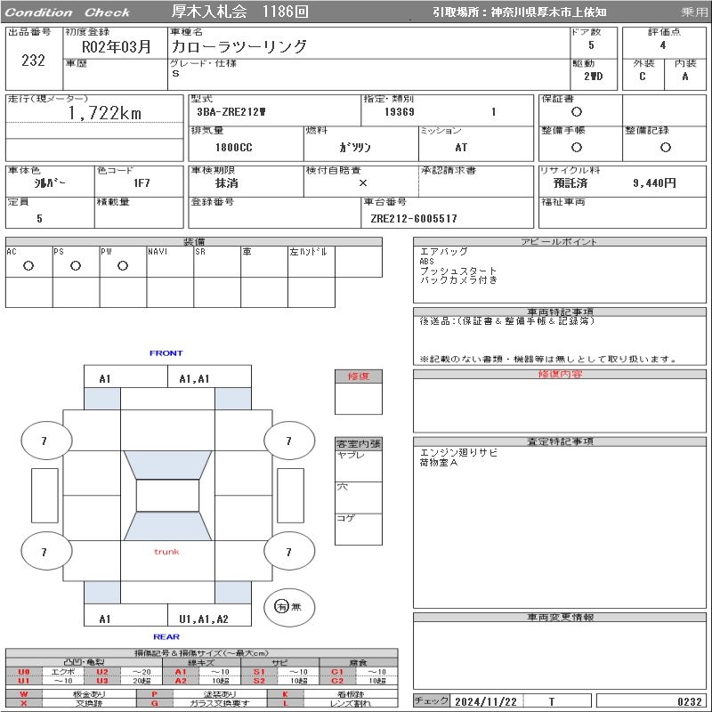
Task: Click the バックカメラ付き appeal point
Action: pyautogui.click(x=458, y=280)
